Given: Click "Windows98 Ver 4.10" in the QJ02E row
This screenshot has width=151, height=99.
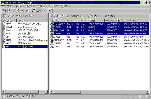Looking at the screenshot, I should point(134,37).
